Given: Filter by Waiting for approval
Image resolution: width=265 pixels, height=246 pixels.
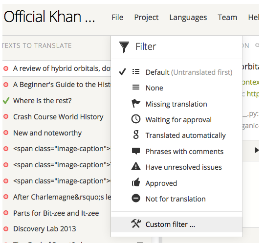Looking at the screenshot, I should point(177,119).
